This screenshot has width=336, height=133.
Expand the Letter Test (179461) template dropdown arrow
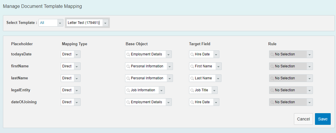click(x=105, y=23)
